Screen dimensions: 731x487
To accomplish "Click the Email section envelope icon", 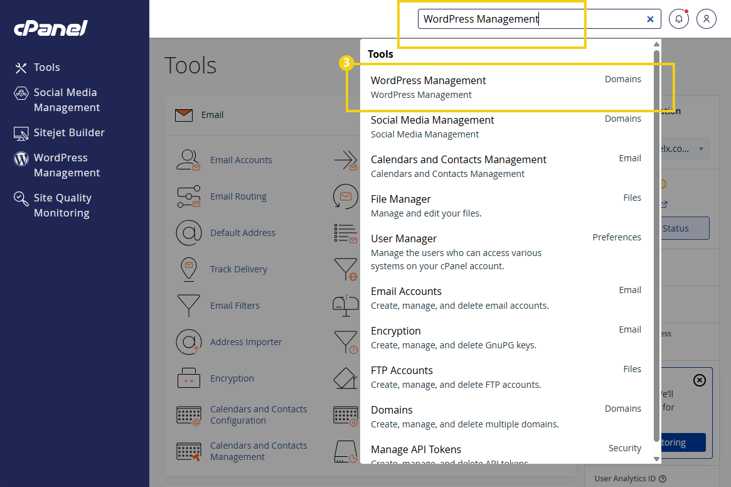I will click(x=184, y=114).
